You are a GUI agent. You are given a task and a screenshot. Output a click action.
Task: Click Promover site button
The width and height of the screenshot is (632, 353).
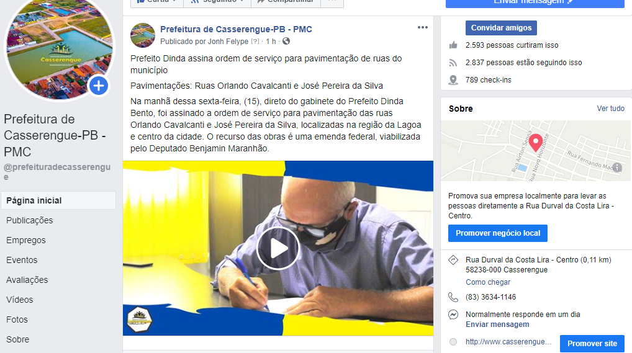click(592, 344)
